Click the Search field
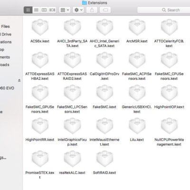Screen dimensions: 190x190 tap(164, 10)
